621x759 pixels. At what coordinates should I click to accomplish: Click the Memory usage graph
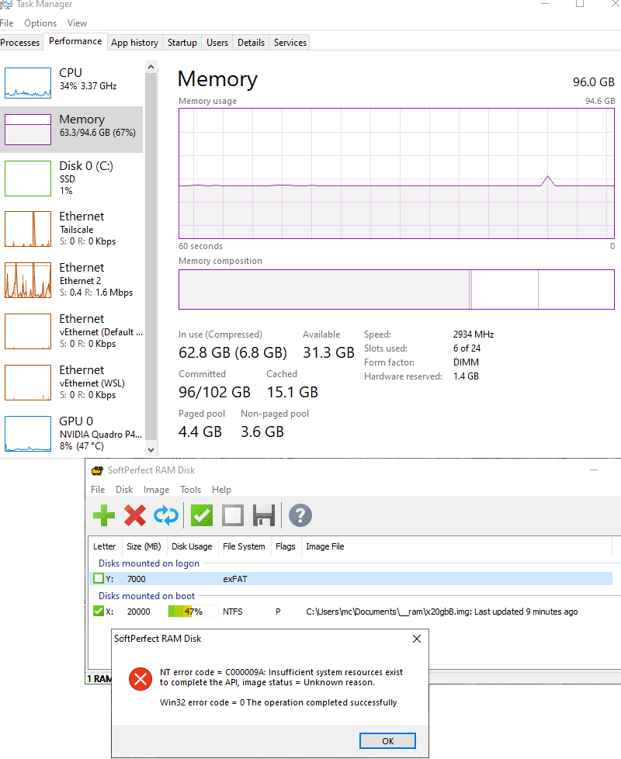[x=397, y=173]
